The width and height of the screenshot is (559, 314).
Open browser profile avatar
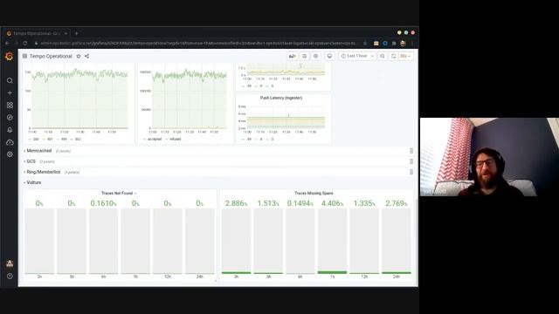coord(403,43)
